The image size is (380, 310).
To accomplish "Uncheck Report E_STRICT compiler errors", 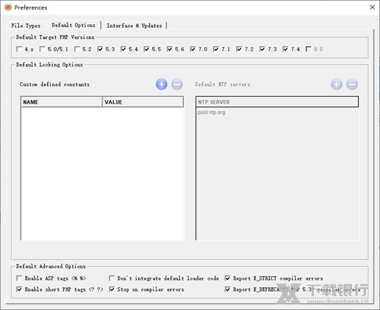I will click(x=228, y=278).
